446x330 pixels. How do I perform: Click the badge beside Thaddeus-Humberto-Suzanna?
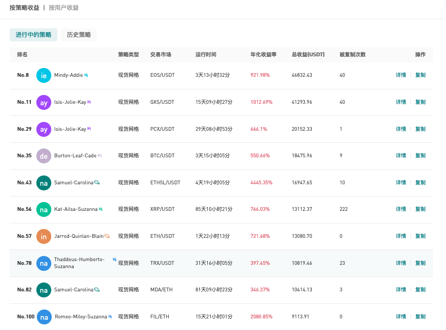click(114, 259)
